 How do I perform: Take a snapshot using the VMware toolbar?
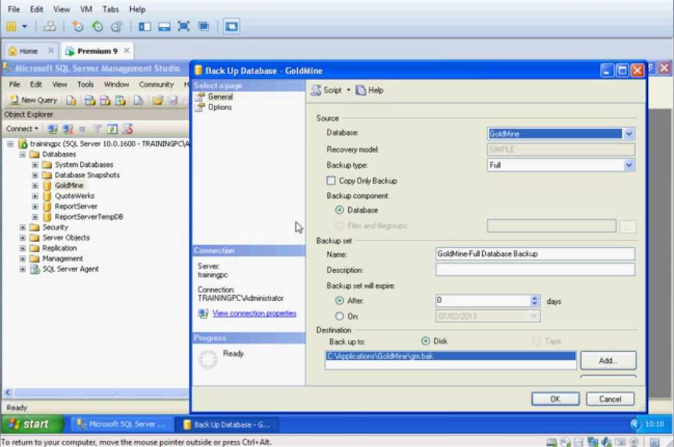(x=77, y=27)
